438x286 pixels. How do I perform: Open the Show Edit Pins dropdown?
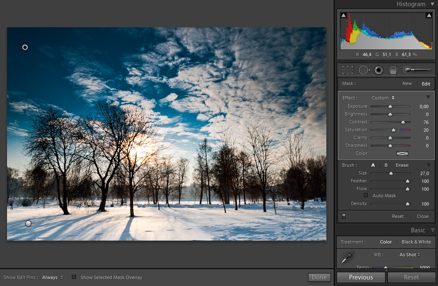[x=53, y=277]
